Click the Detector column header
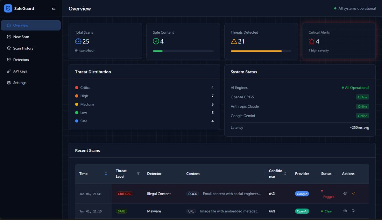The height and width of the screenshot is (220, 382). [154, 174]
